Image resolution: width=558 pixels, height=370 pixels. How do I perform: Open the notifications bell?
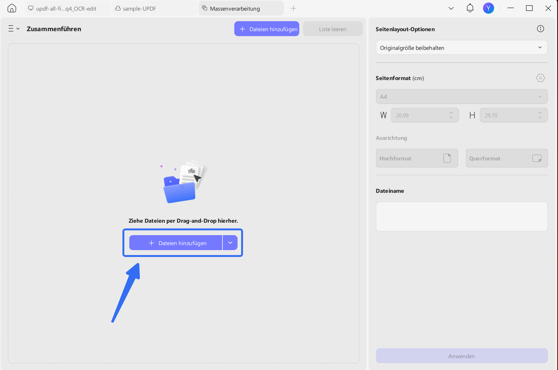470,8
